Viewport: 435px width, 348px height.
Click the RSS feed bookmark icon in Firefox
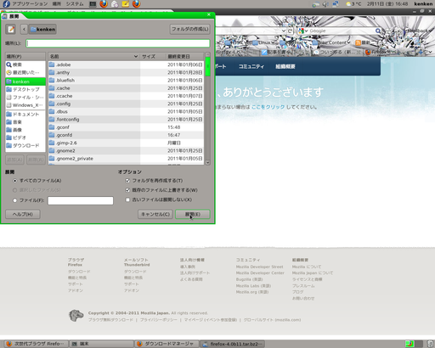click(358, 42)
